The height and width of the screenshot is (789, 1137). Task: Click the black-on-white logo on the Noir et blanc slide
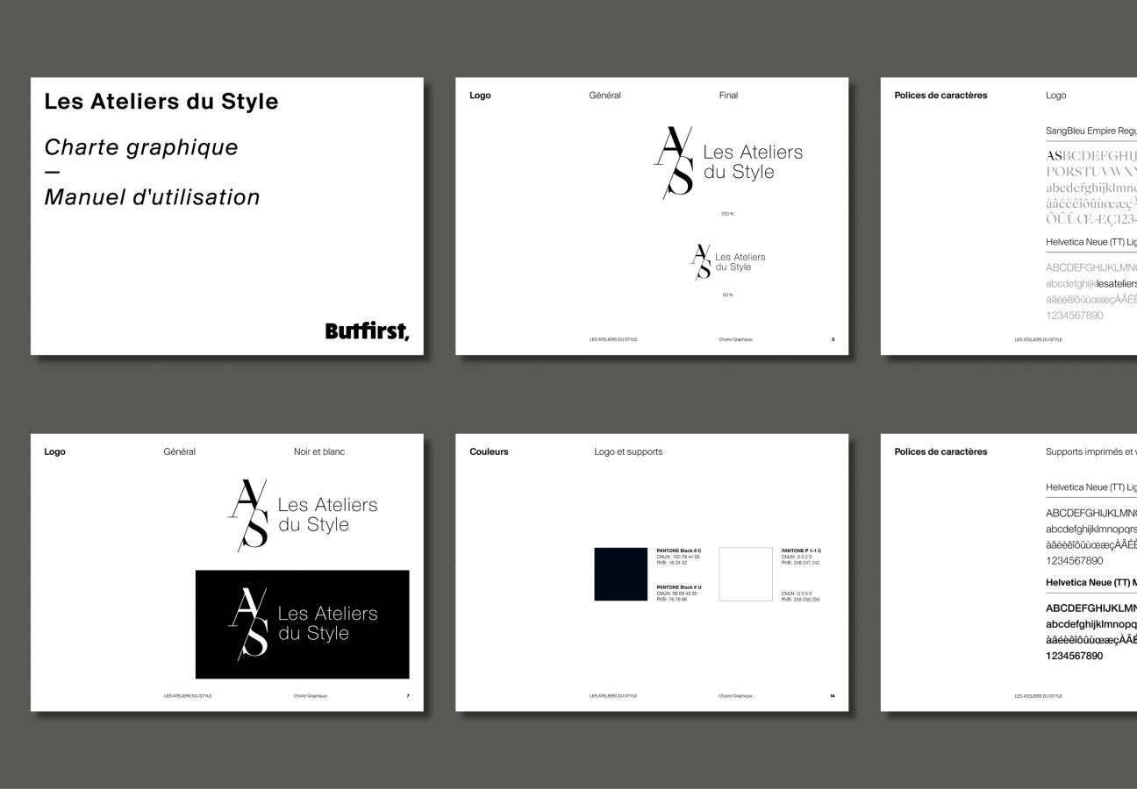coord(303,515)
